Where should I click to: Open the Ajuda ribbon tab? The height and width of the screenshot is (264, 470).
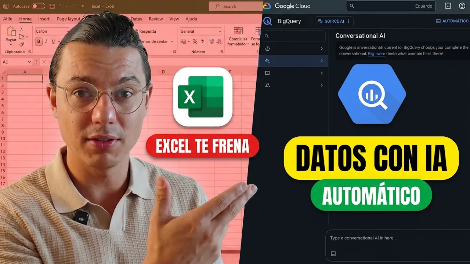tap(191, 19)
